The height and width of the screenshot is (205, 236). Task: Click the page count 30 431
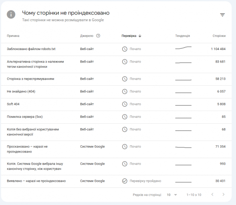pos(220,181)
